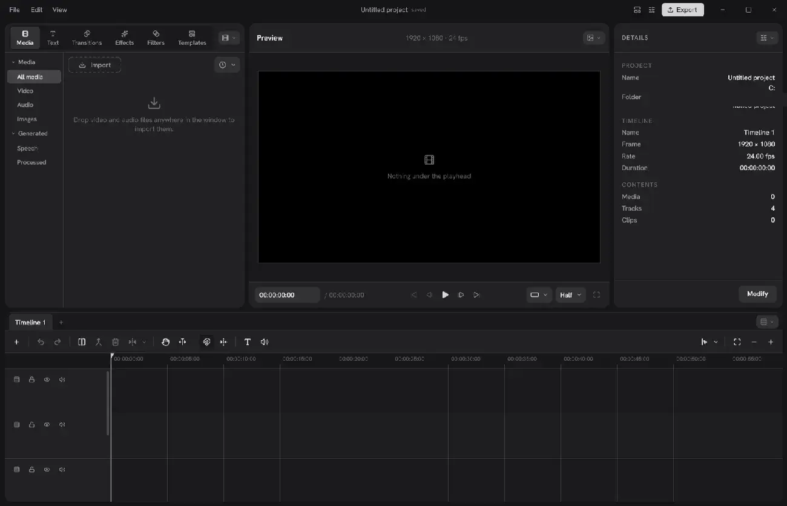Screen dimensions: 787x506
Task: Zoom out the timeline with minus icon
Action: click(x=754, y=342)
